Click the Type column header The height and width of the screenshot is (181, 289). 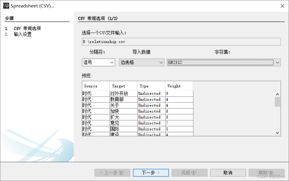[151, 86]
